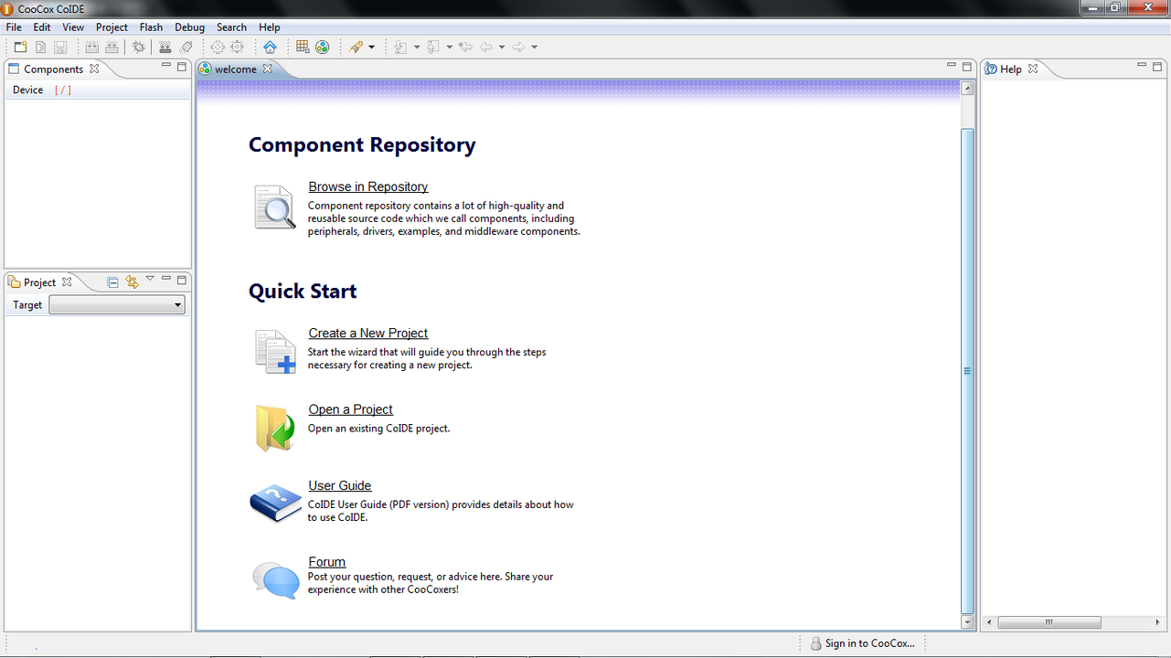Click the repository magnifier document icon
Screen dimensions: 1171x658
(x=275, y=207)
